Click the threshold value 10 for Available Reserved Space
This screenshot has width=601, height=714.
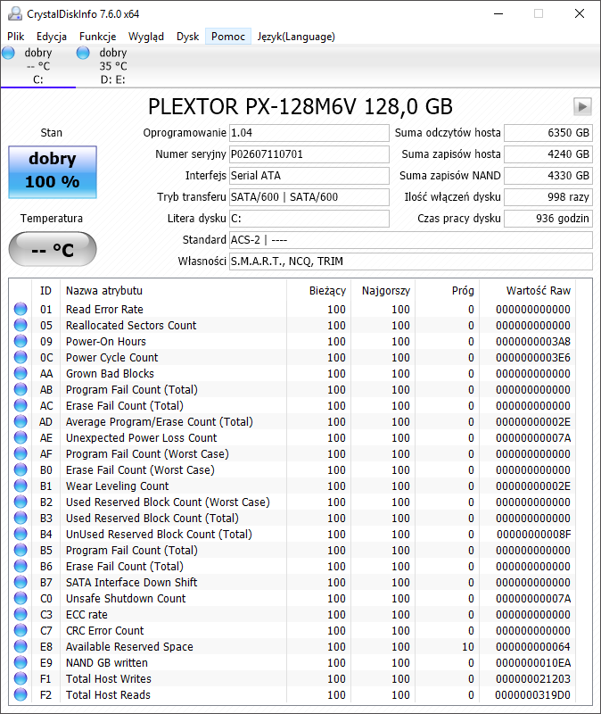pyautogui.click(x=468, y=646)
